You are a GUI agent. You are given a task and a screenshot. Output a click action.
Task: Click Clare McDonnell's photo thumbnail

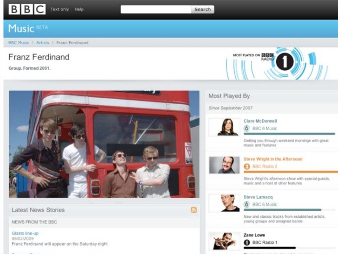click(224, 127)
